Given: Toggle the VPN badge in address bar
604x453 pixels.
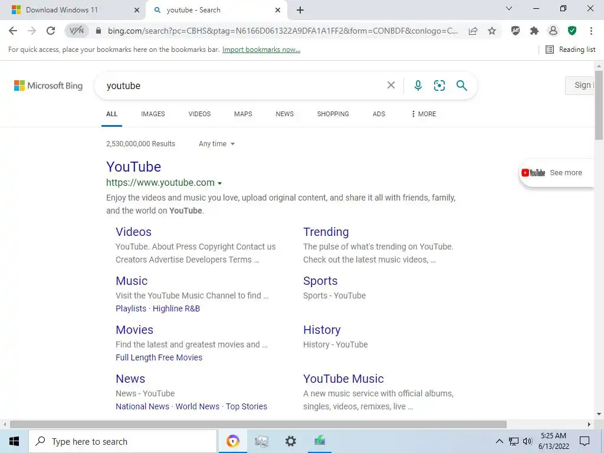Looking at the screenshot, I should pyautogui.click(x=76, y=31).
